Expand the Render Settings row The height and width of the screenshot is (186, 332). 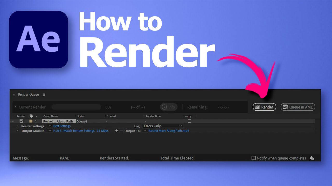pyautogui.click(x=17, y=126)
